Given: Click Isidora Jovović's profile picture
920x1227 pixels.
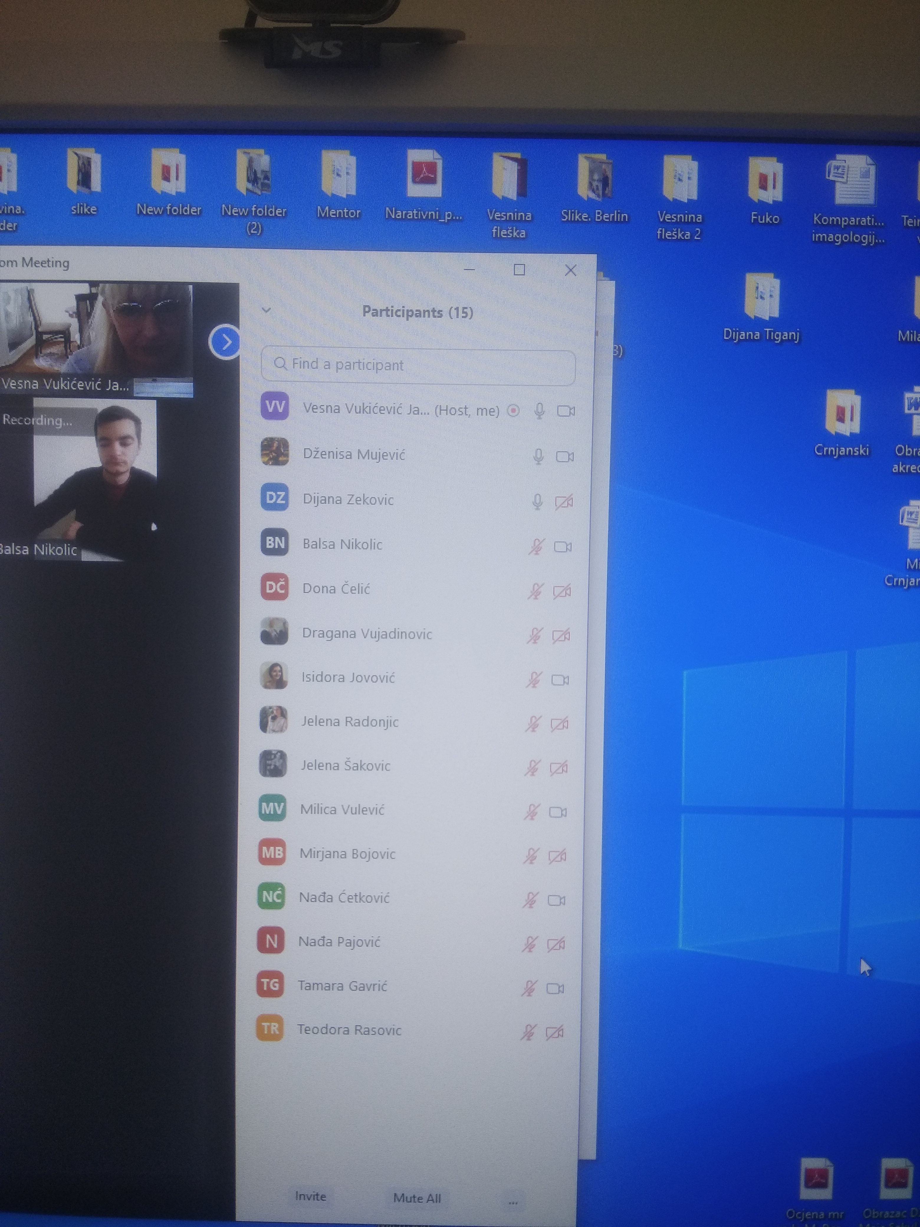Looking at the screenshot, I should pyautogui.click(x=274, y=676).
